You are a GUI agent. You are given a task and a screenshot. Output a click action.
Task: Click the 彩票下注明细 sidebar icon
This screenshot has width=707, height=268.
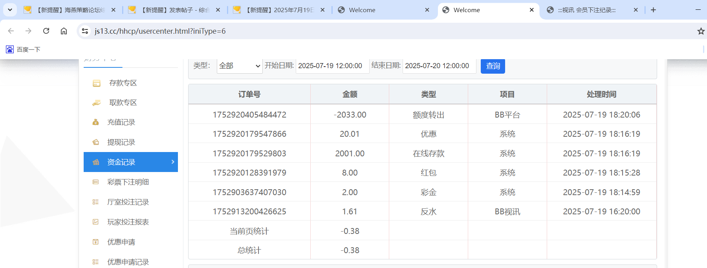click(x=95, y=182)
